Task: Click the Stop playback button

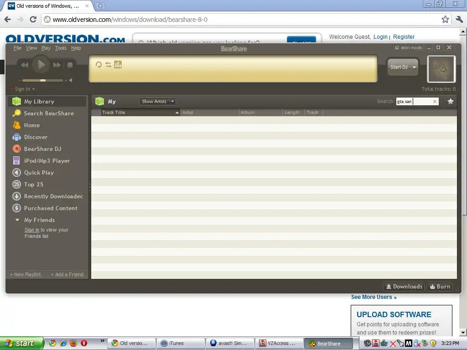Action: click(x=70, y=65)
